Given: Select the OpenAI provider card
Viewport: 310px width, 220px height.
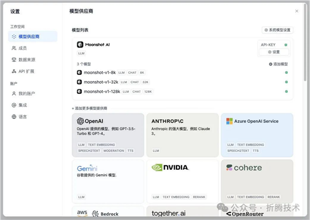Looking at the screenshot, I should [108, 135].
